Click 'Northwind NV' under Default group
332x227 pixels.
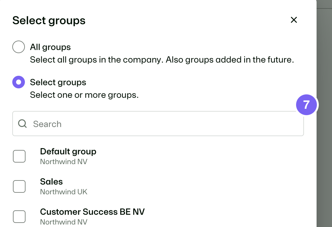pyautogui.click(x=64, y=162)
